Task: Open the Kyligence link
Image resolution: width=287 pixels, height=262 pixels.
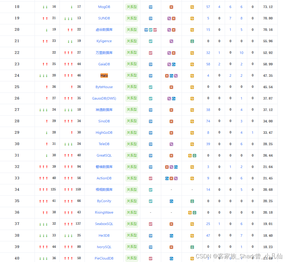Action: 104,41
